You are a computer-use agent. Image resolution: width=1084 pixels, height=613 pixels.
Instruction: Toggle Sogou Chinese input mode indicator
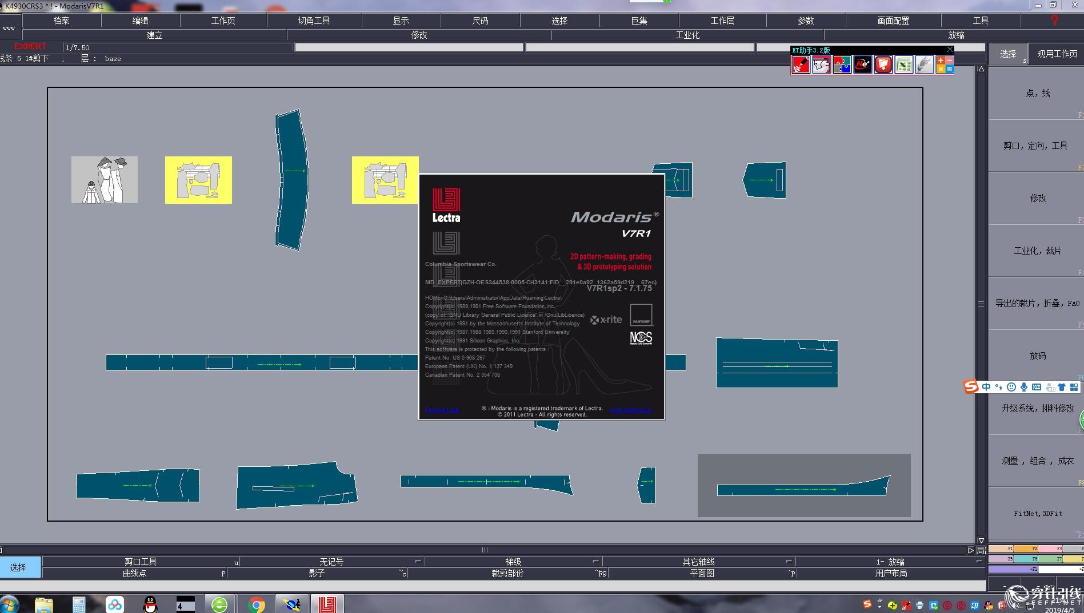986,387
